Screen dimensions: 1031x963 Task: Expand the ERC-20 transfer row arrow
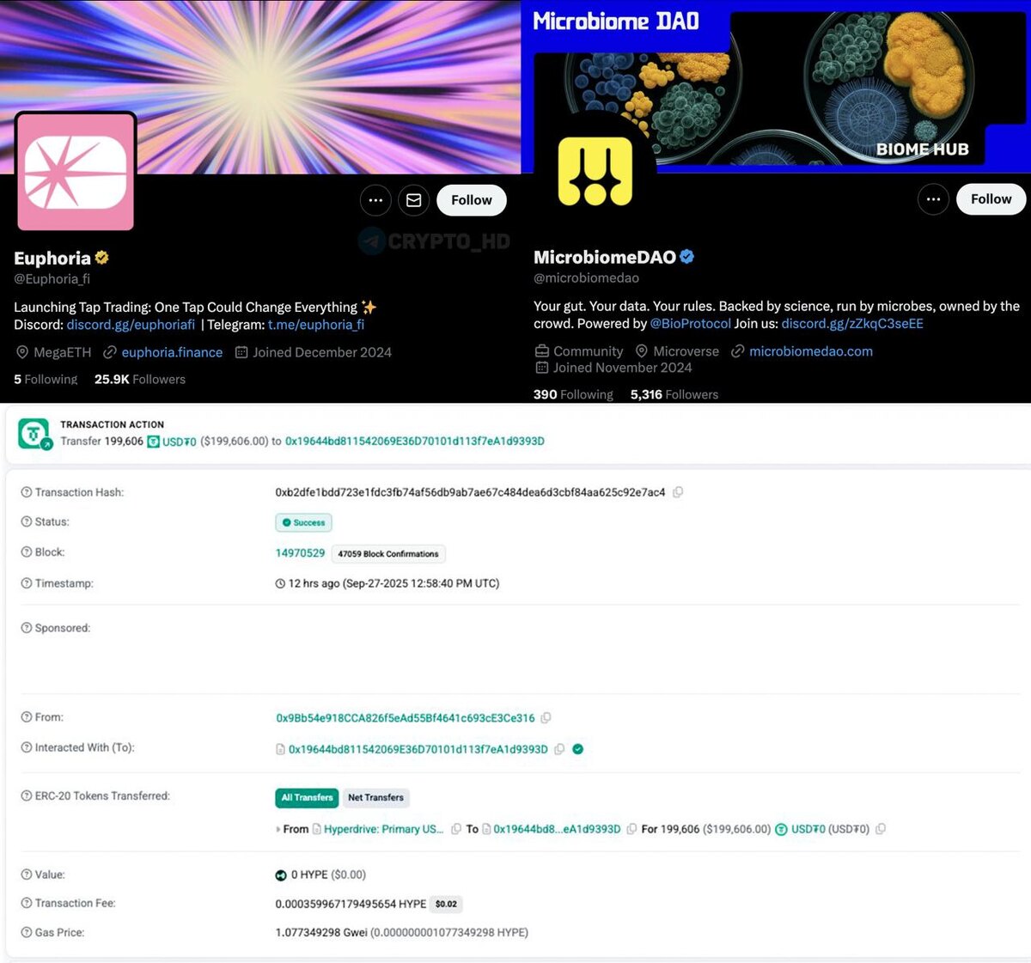tap(278, 830)
